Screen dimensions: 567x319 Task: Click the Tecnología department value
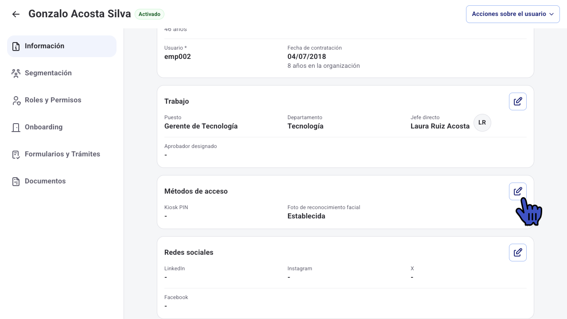[305, 126]
